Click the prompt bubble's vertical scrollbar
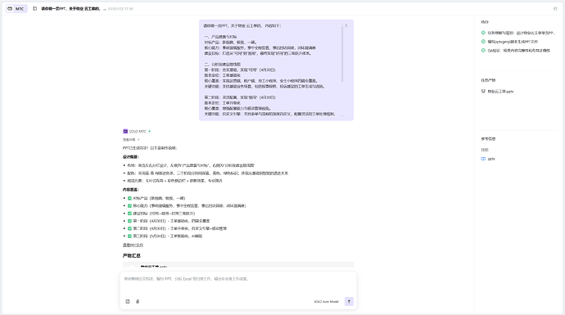Viewport: 565px width, 315px height. tap(342, 53)
